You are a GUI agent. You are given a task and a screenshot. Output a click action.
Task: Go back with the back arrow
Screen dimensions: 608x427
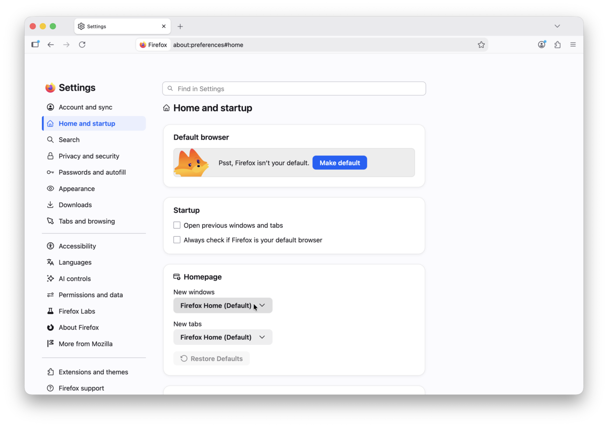click(x=51, y=45)
